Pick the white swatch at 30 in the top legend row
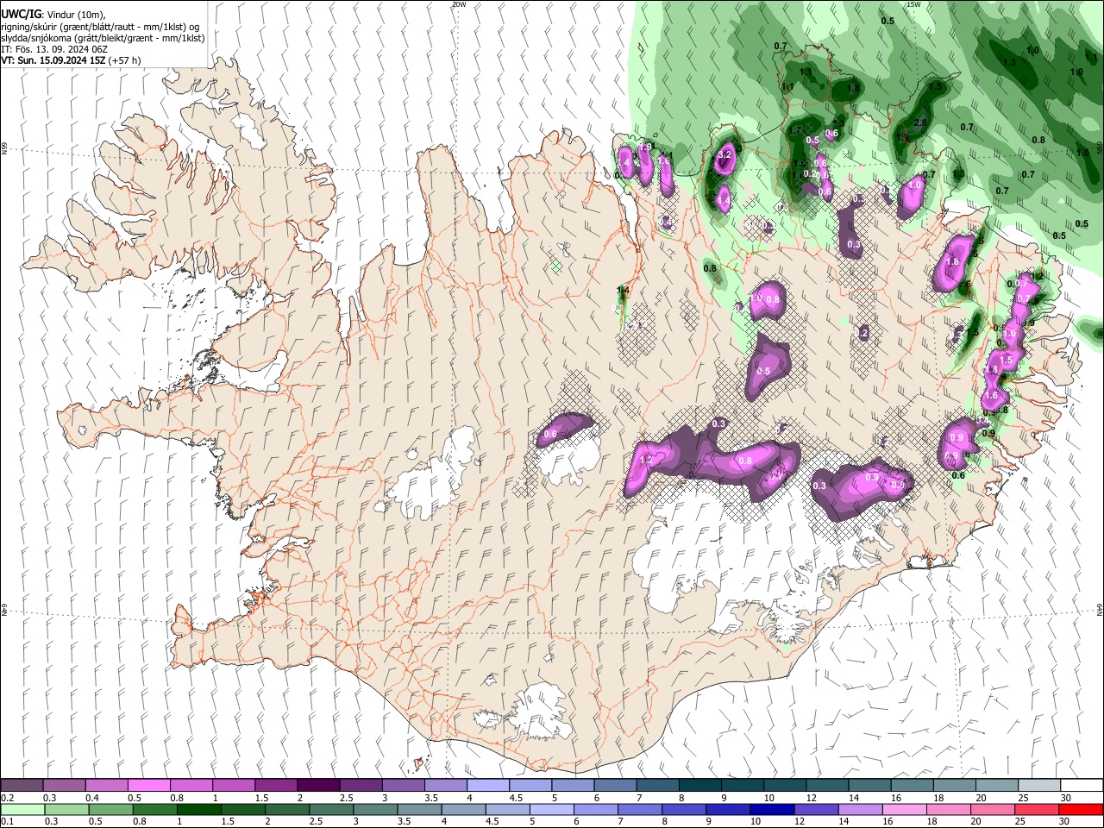Screen dimensions: 1104x828 click(1082, 786)
